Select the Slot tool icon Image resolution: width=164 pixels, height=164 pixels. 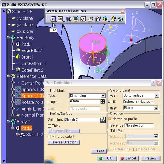[98, 19]
